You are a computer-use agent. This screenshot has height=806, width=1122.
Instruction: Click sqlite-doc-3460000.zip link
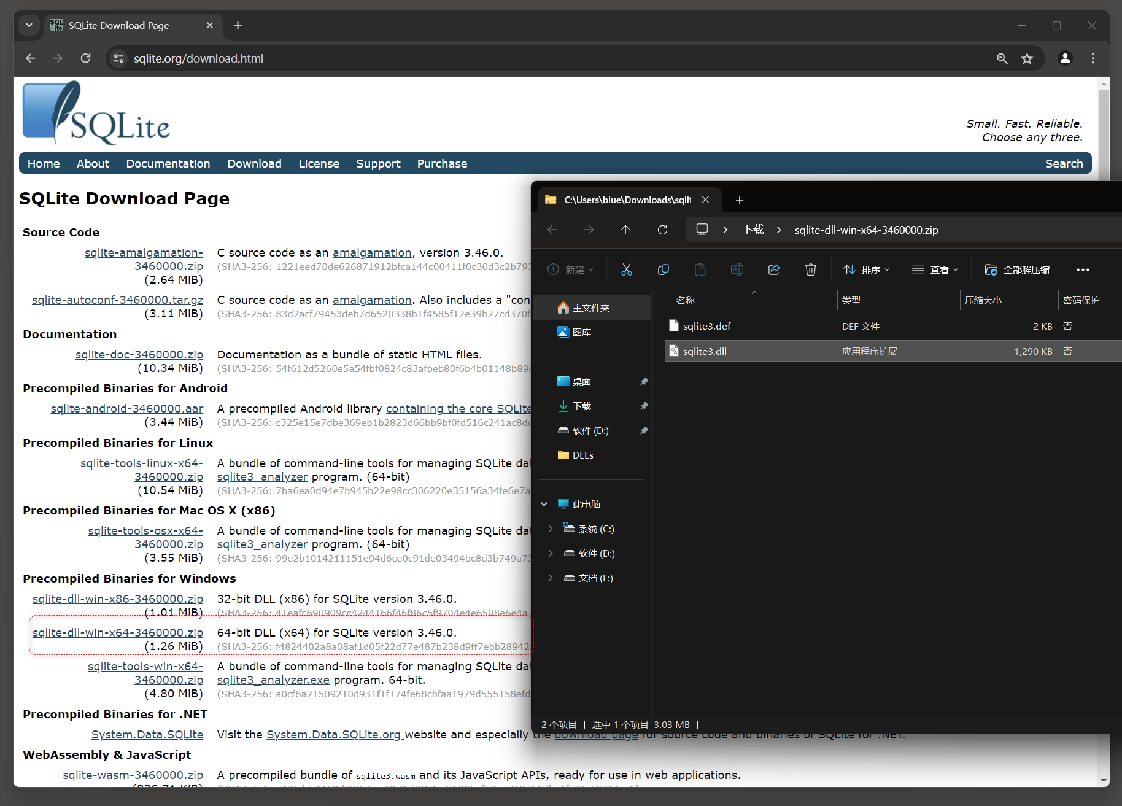pos(139,354)
